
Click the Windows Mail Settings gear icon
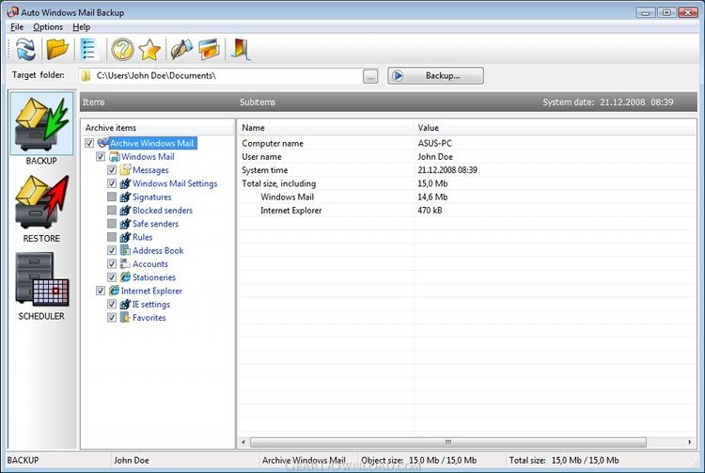[125, 183]
